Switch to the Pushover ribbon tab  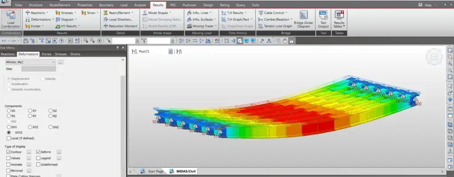(x=189, y=5)
